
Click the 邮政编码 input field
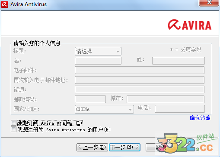pos(90,99)
